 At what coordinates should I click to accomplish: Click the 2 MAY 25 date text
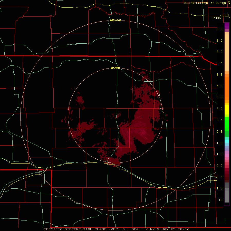tap(167, 229)
